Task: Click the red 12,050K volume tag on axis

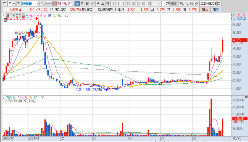Action: coord(240,119)
